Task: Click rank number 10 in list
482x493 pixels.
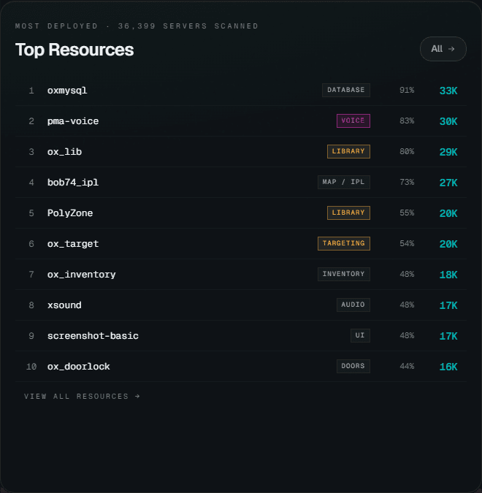Action: click(31, 367)
